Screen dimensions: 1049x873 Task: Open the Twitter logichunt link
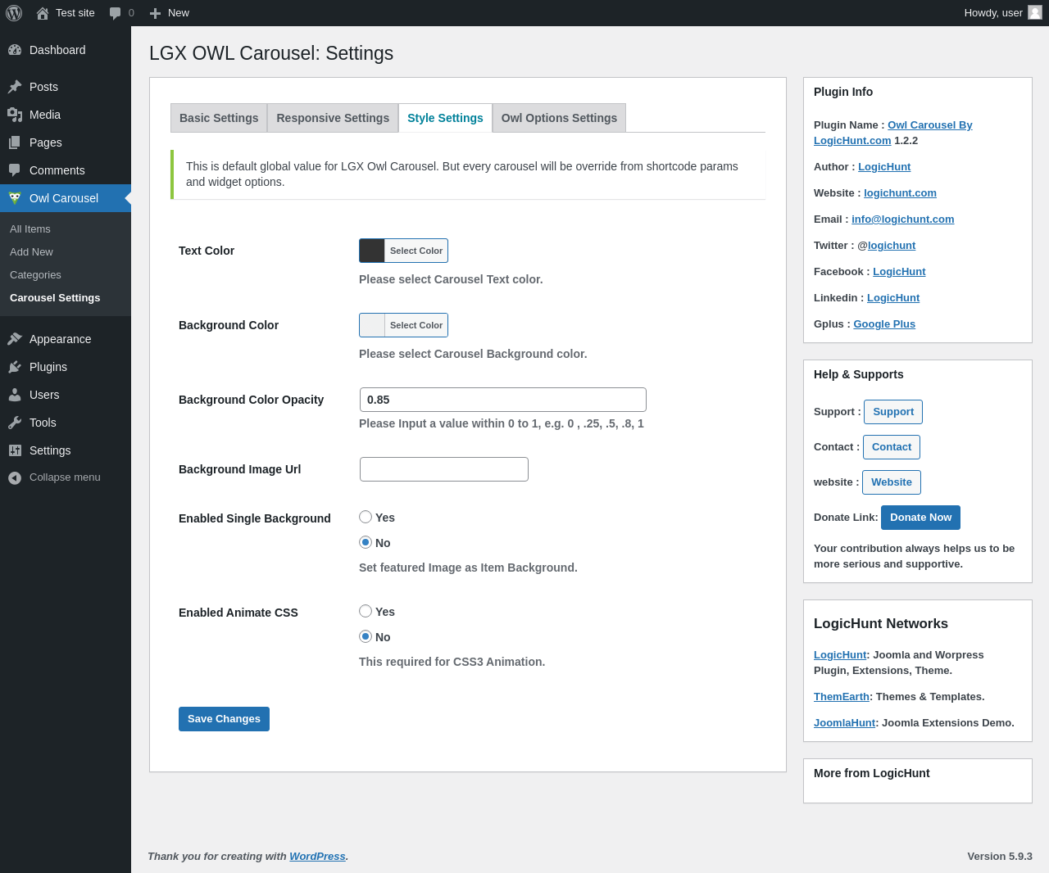click(x=892, y=246)
